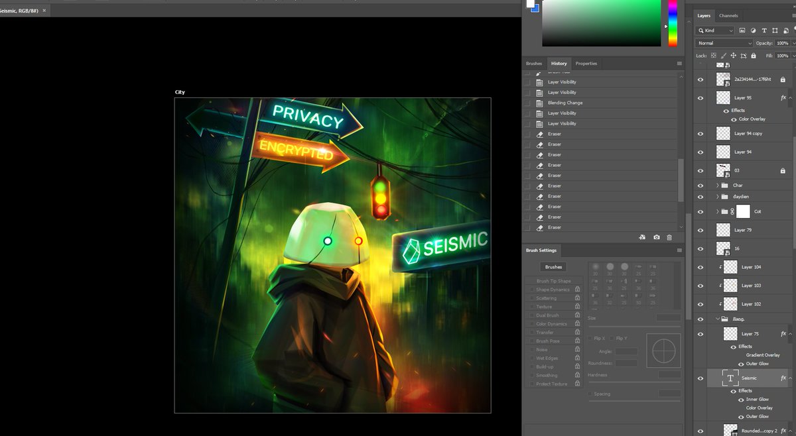Image resolution: width=796 pixels, height=436 pixels.
Task: Click lock icon beside Scattering
Action: point(577,298)
